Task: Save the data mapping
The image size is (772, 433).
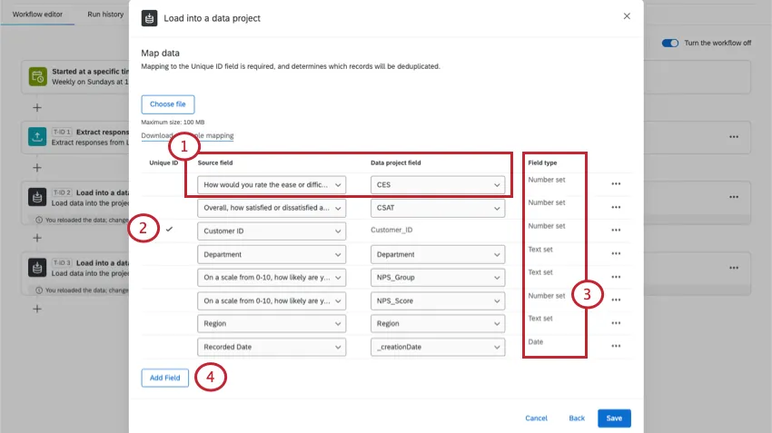Action: pos(614,418)
